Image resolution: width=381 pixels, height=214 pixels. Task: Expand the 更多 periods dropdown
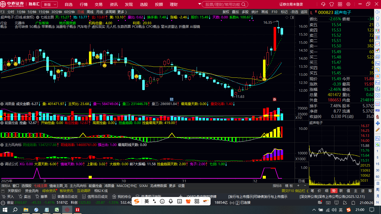click(122, 12)
